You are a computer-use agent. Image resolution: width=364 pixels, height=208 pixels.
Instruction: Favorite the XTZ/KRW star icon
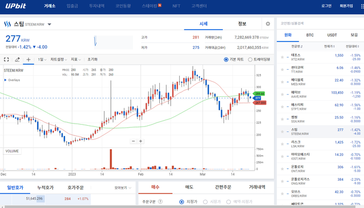tap(282, 57)
